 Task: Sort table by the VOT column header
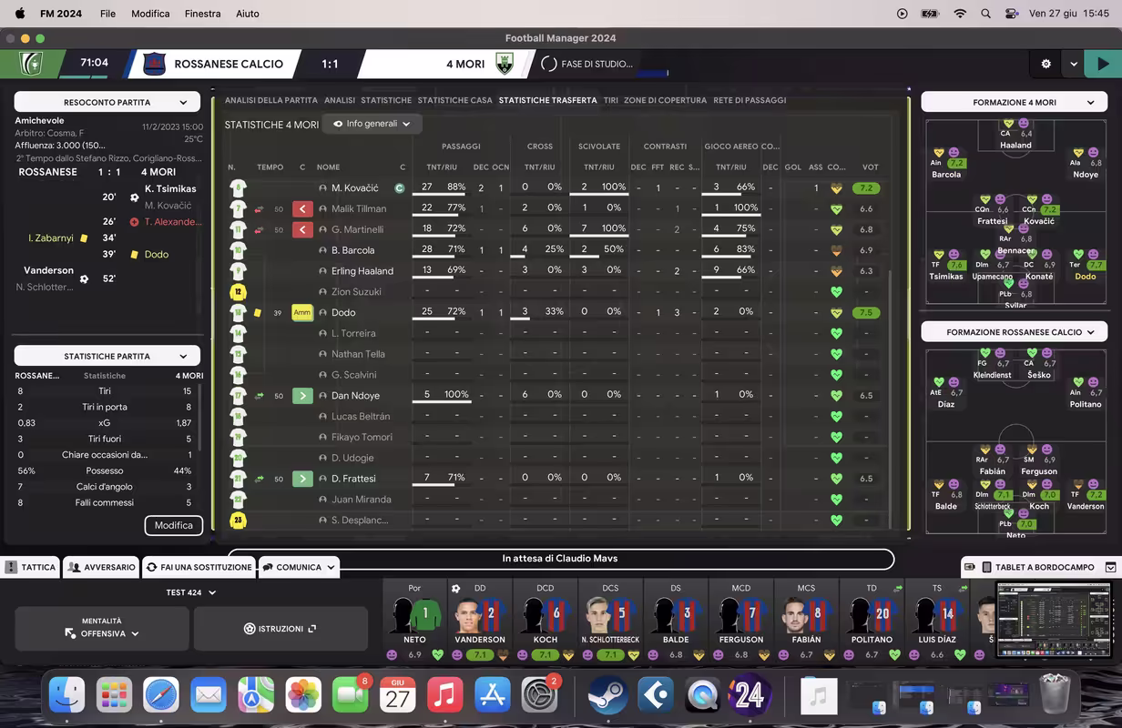[870, 167]
